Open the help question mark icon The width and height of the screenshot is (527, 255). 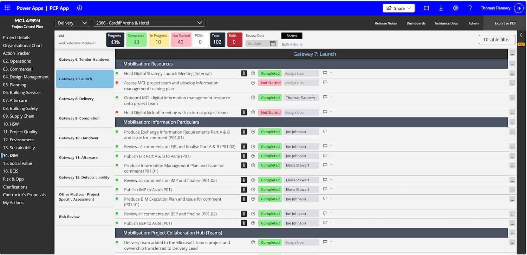click(x=470, y=8)
